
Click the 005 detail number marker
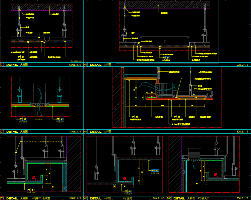coord(1,198)
